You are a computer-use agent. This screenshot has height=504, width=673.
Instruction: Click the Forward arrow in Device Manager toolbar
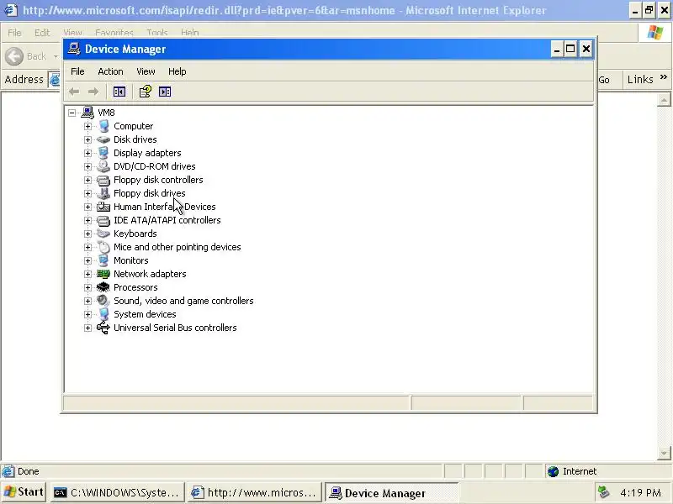coord(93,92)
